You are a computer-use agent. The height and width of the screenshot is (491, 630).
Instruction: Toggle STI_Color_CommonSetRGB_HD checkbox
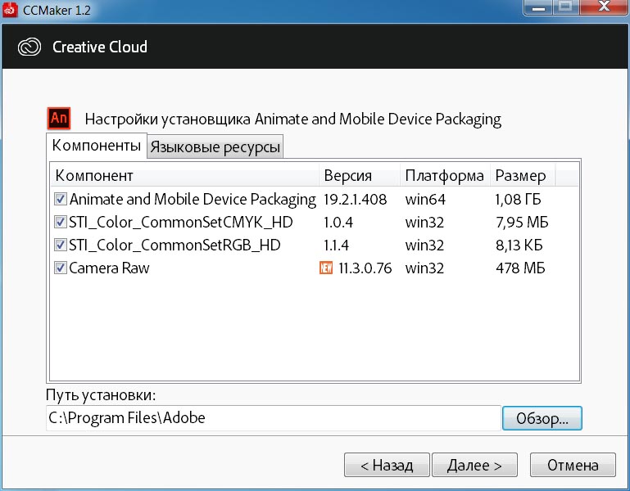61,245
